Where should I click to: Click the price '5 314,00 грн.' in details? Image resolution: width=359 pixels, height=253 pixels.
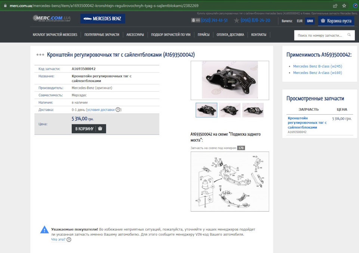pos(82,119)
